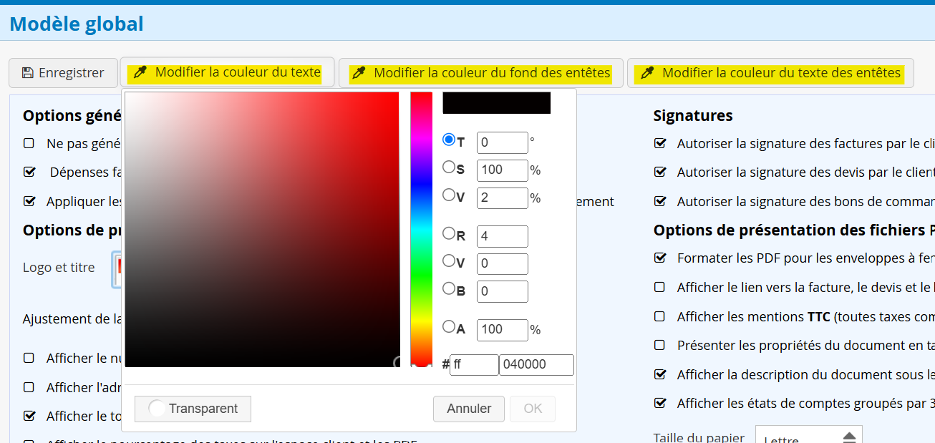
Task: Click the Logo et titre label
Action: (59, 268)
